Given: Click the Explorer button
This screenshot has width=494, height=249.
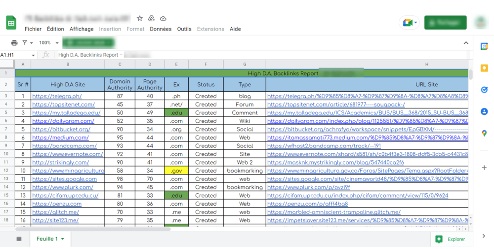Looking at the screenshot, I should tap(450, 239).
